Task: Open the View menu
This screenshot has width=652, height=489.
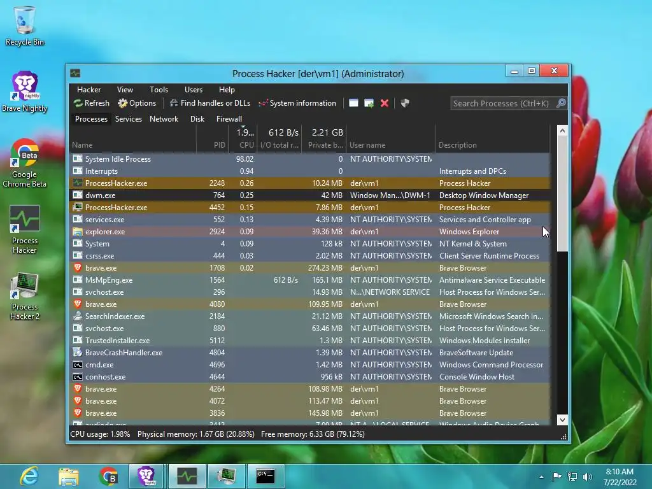Action: (125, 90)
